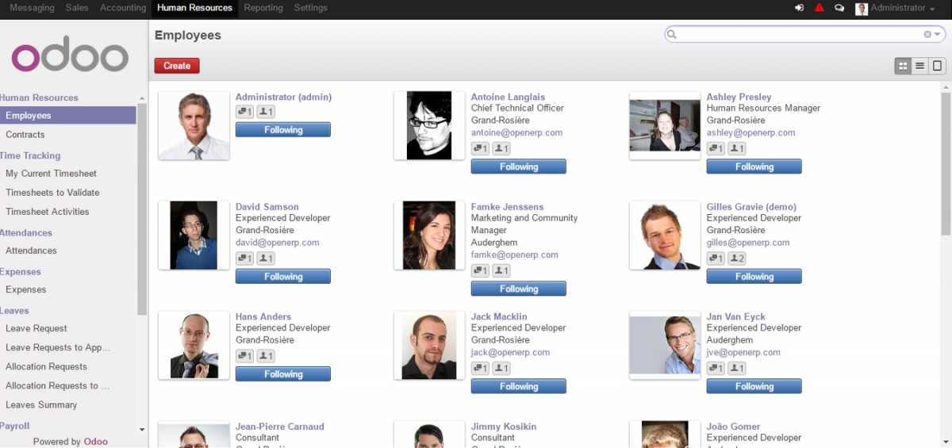Screen dimensions: 952x448
Task: Click the login arrow icon in top bar
Action: tap(799, 8)
